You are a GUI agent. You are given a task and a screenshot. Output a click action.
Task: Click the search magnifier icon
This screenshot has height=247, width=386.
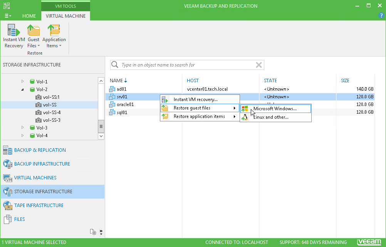tap(115, 65)
